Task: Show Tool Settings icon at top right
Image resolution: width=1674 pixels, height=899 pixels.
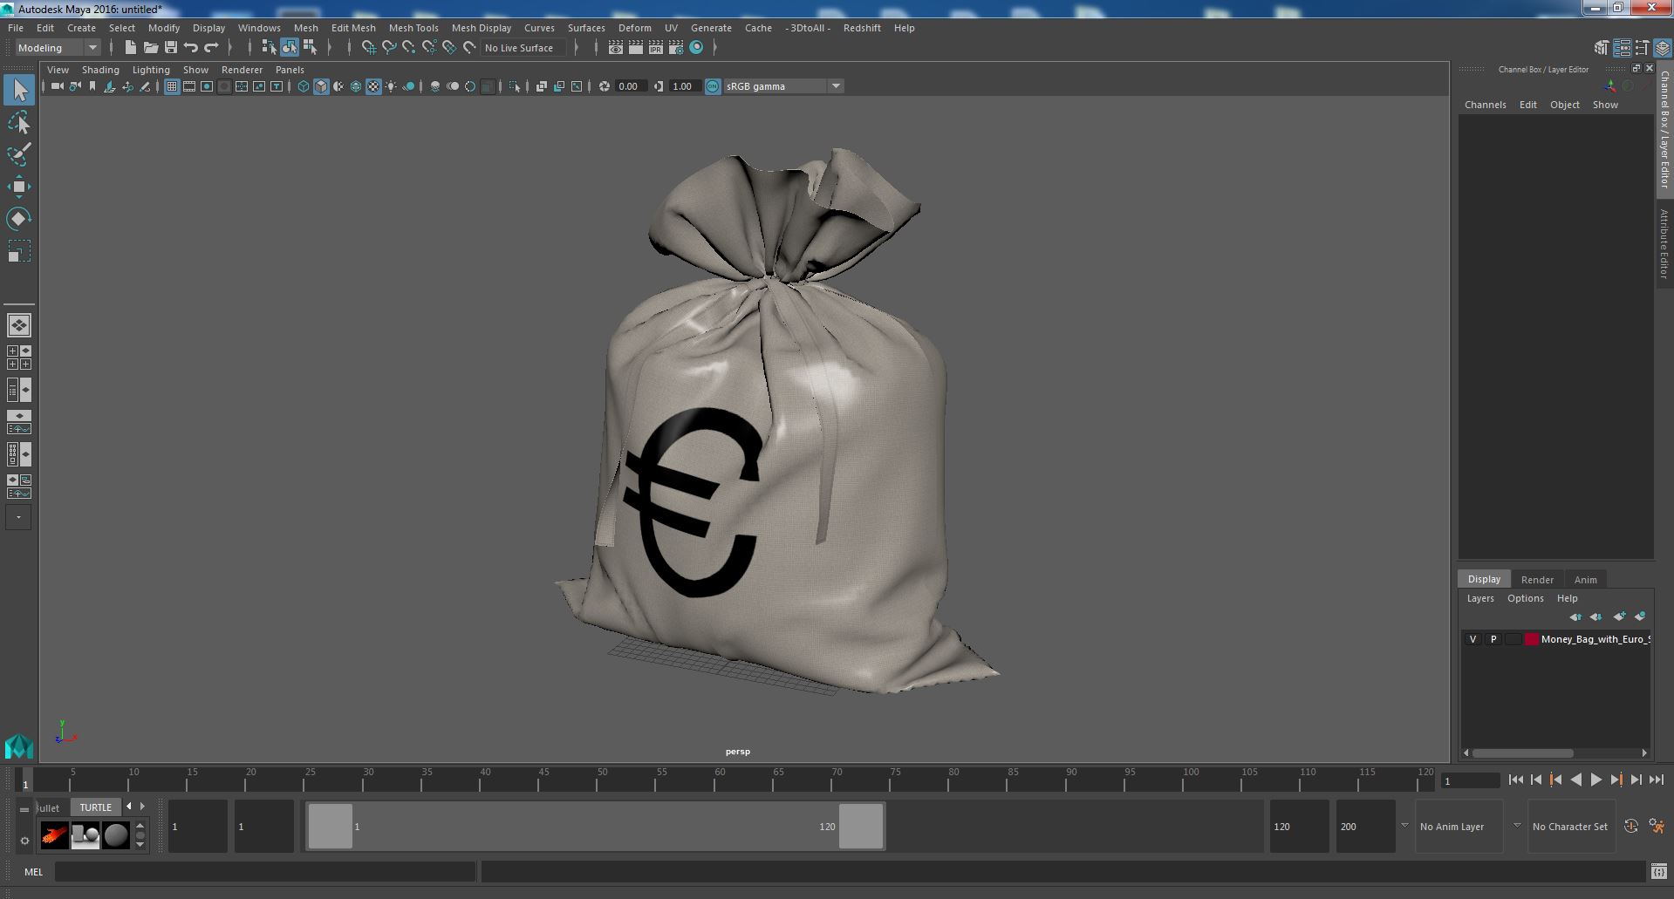Action: [x=1642, y=48]
